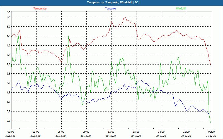
Task: Click the 1,0 y-axis value
Action: (x=9, y=102)
